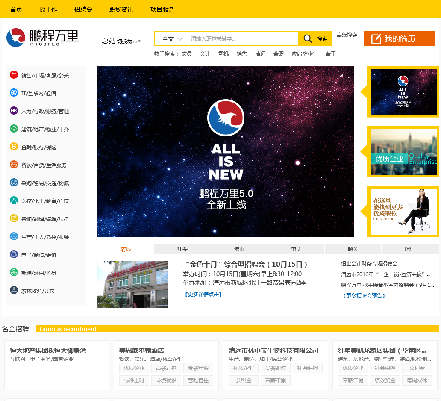Screen dimensions: 441x401
Task: Switch to the 汕头 city tab
Action: (182, 249)
